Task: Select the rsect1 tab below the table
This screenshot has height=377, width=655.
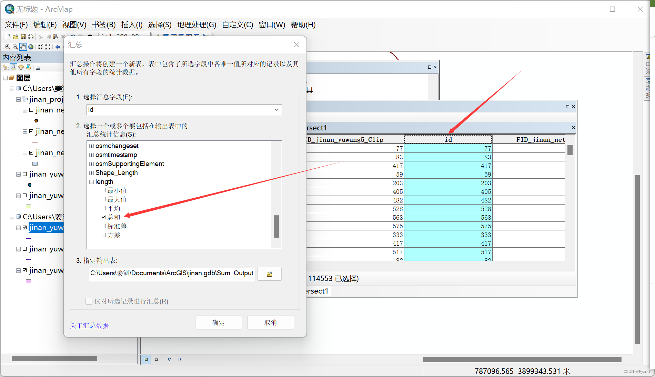Action: pos(318,291)
